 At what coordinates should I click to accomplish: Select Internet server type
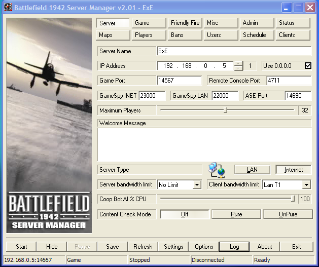293,170
